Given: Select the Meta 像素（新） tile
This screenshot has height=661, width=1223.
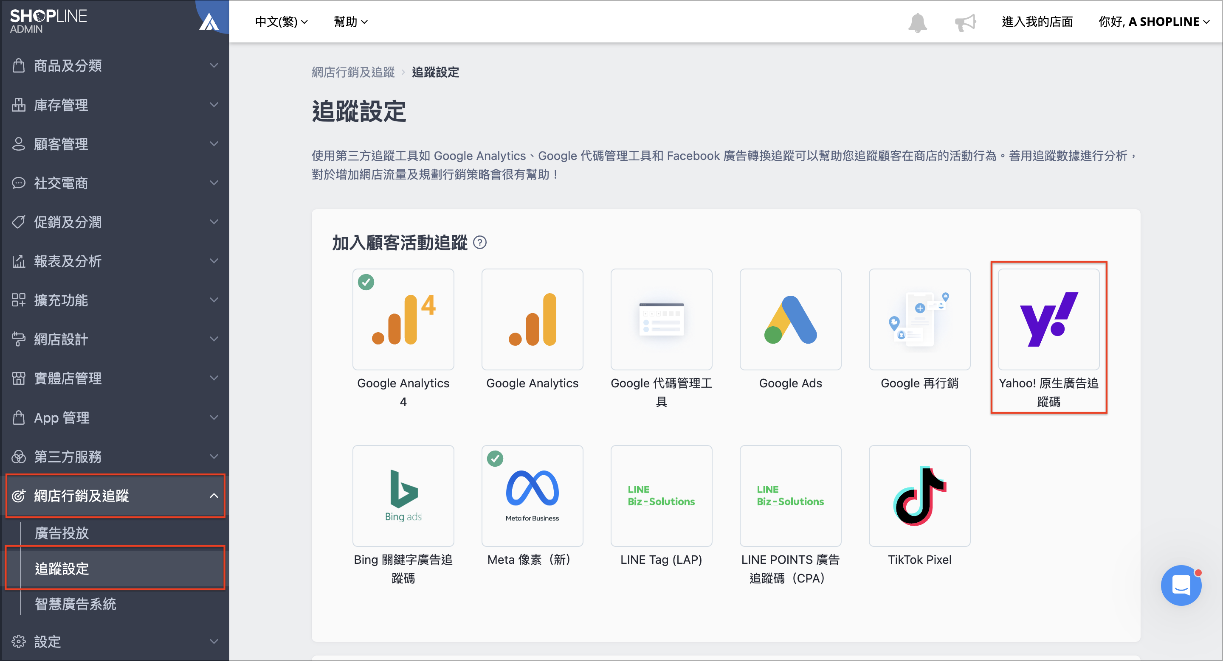Looking at the screenshot, I should click(x=532, y=496).
